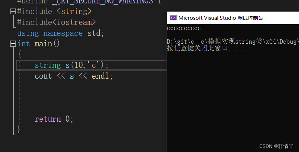The height and width of the screenshot is (152, 299).
Task: Click the Microsoft Visual Studio console title
Action: [221, 18]
